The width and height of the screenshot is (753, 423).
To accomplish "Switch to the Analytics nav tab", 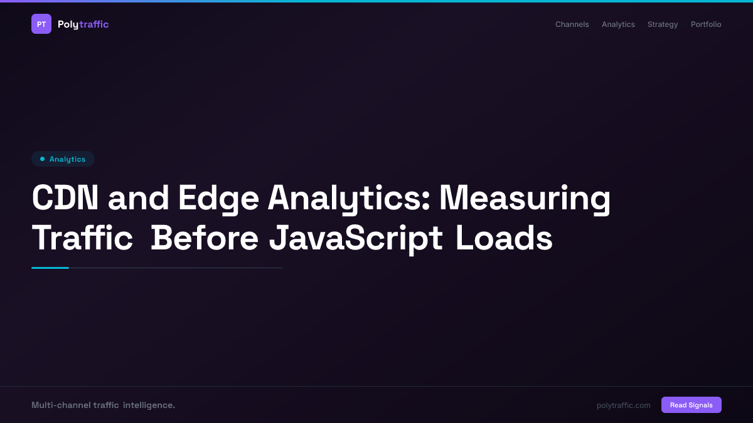I will [618, 24].
